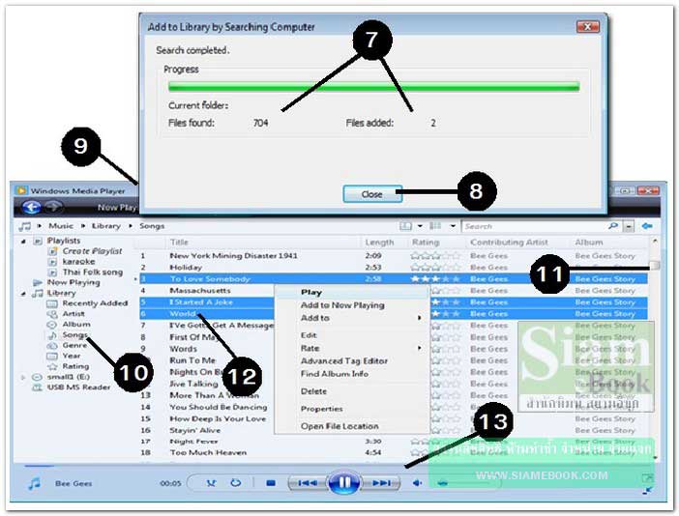Image resolution: width=679 pixels, height=516 pixels.
Task: Select Rating category in Library
Action: point(75,366)
